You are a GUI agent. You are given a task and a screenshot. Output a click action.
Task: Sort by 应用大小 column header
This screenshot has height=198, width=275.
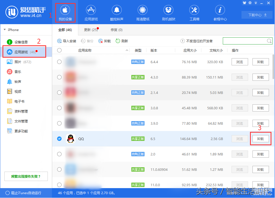[x=190, y=51]
